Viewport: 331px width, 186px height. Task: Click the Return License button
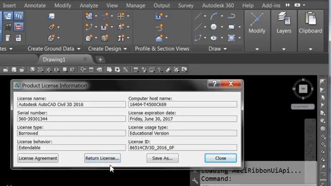coord(102,158)
